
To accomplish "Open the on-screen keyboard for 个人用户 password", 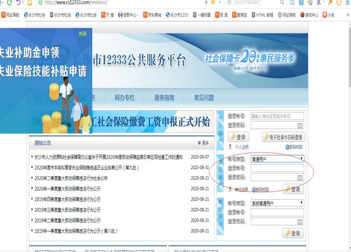I will tap(300, 125).
